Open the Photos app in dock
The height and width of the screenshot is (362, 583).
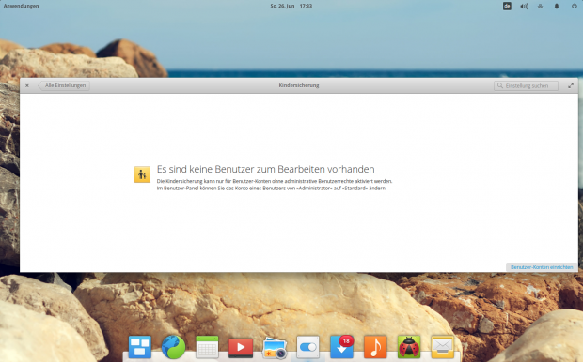(275, 348)
